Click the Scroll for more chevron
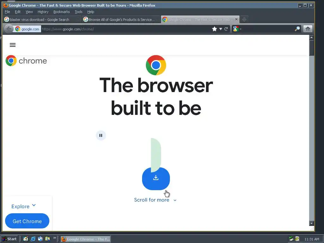Image resolution: width=324 pixels, height=243 pixels. point(175,200)
